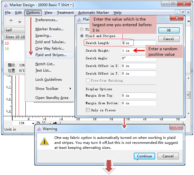194x175 pixels.
Task: Select the Plaid and Stripes radio button
Action: [x=82, y=36]
